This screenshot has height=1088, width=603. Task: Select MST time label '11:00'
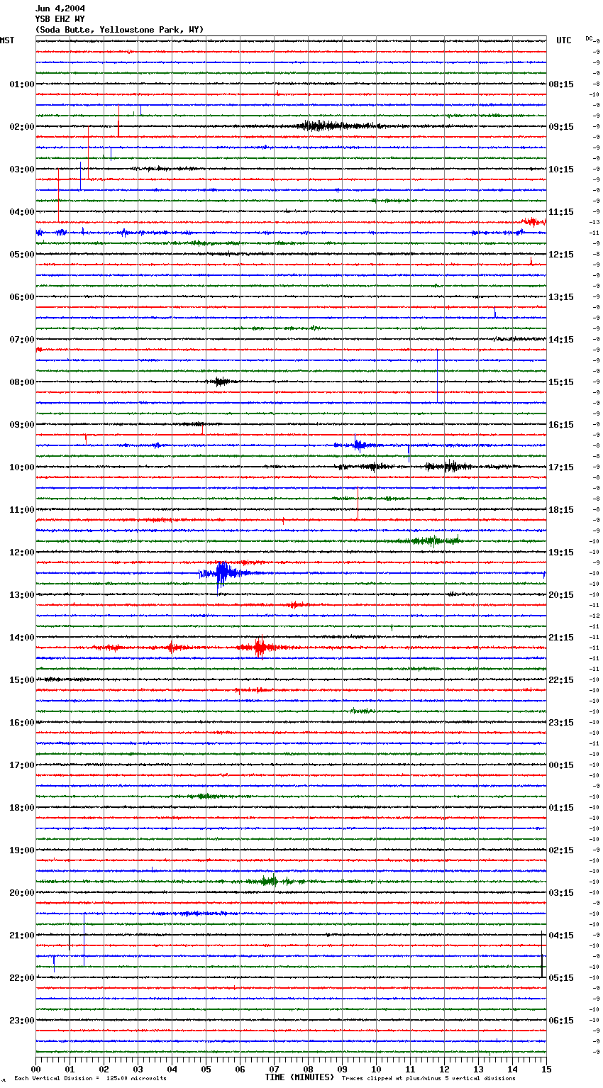coord(22,510)
